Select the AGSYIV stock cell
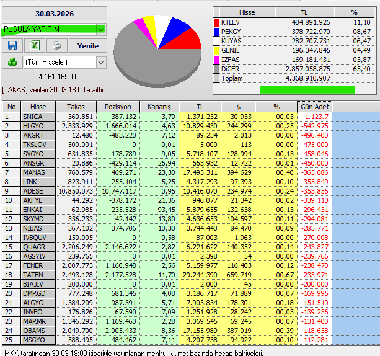 pyautogui.click(x=38, y=256)
